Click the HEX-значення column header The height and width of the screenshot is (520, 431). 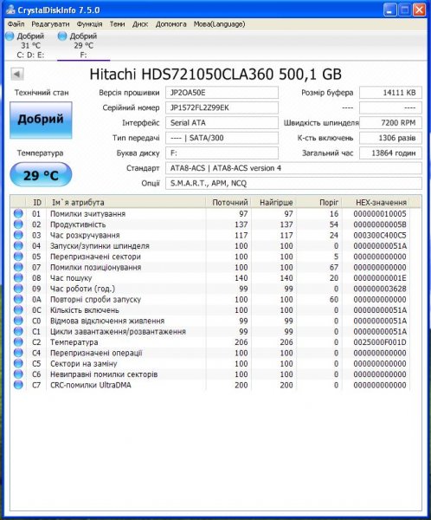376,202
